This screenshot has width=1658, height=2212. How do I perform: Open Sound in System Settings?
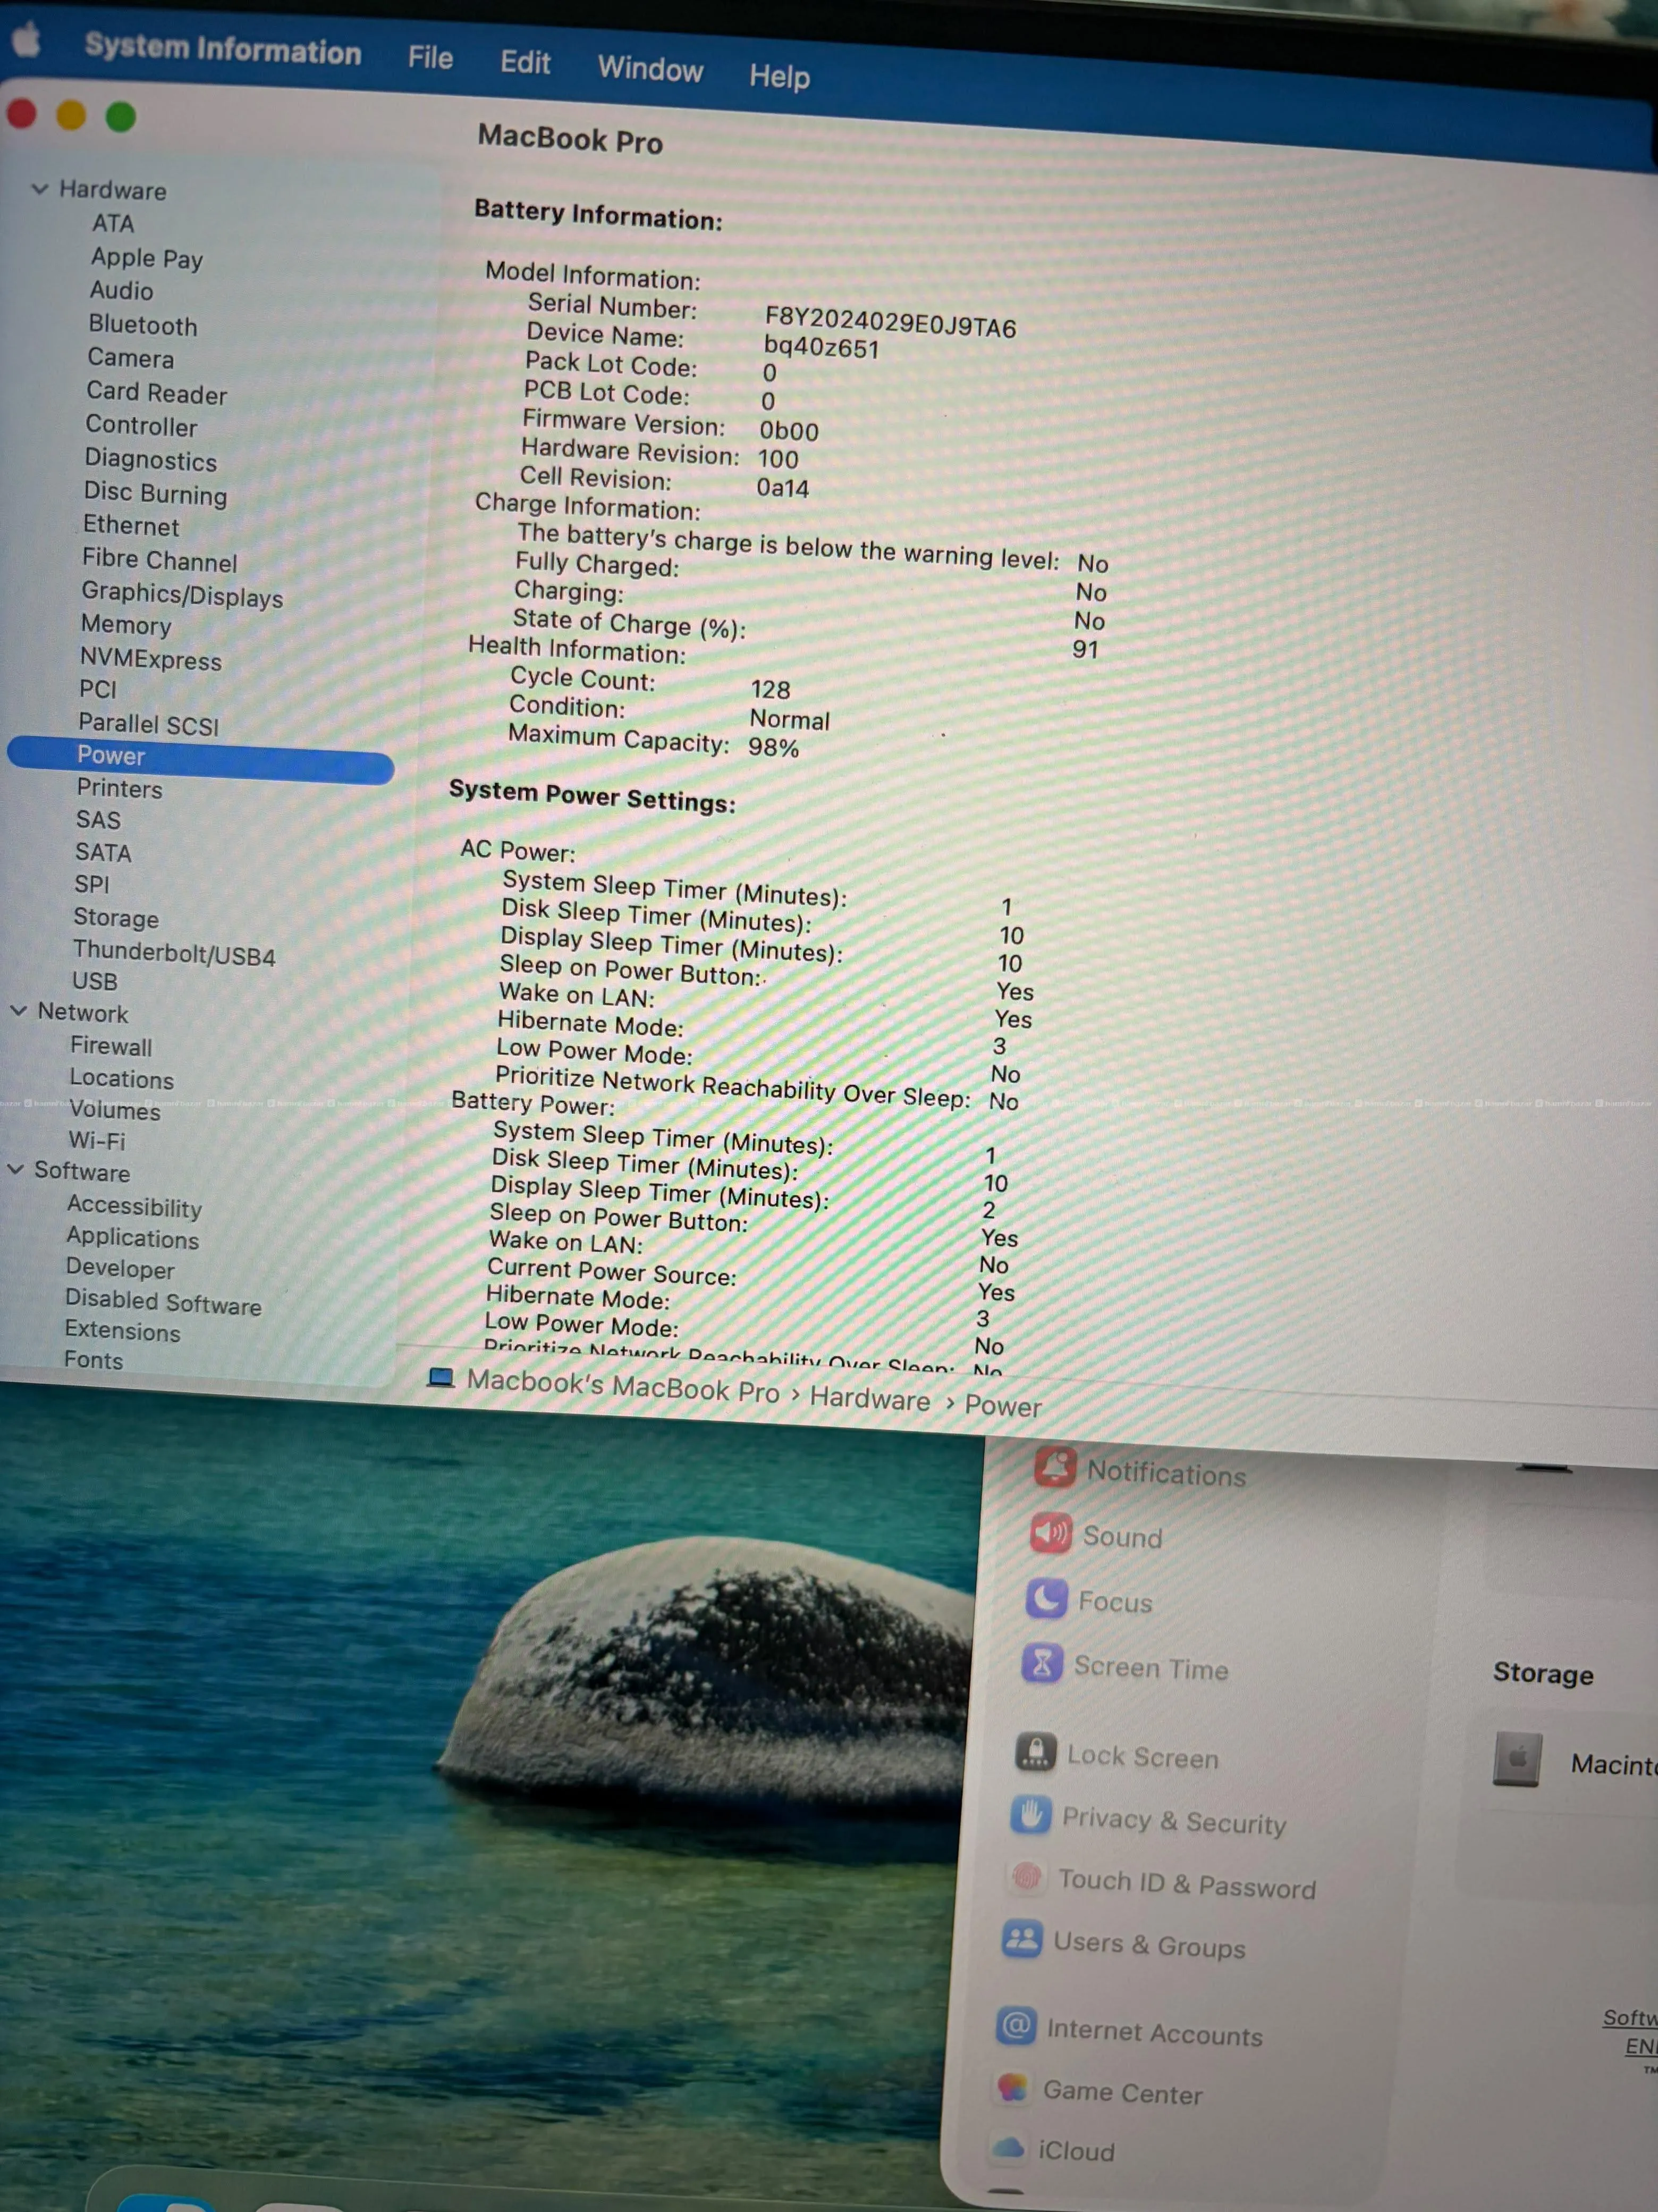click(1096, 1536)
